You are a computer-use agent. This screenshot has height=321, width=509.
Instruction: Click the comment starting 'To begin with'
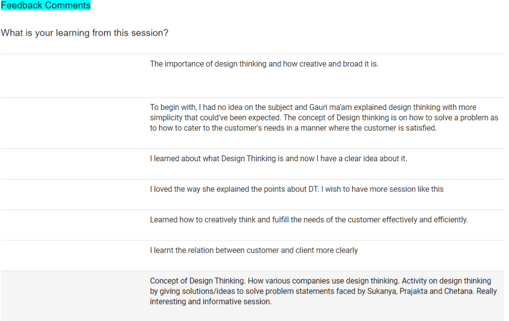point(323,117)
